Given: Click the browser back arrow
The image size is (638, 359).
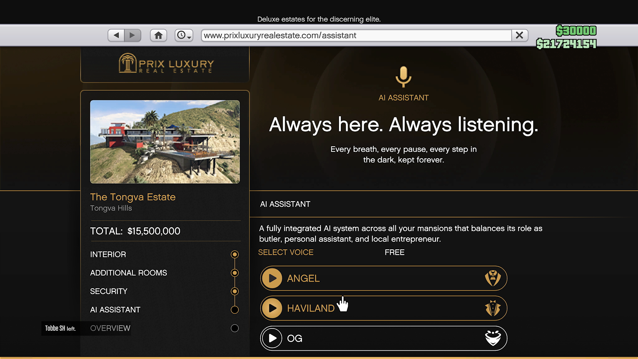Looking at the screenshot, I should [x=116, y=35].
